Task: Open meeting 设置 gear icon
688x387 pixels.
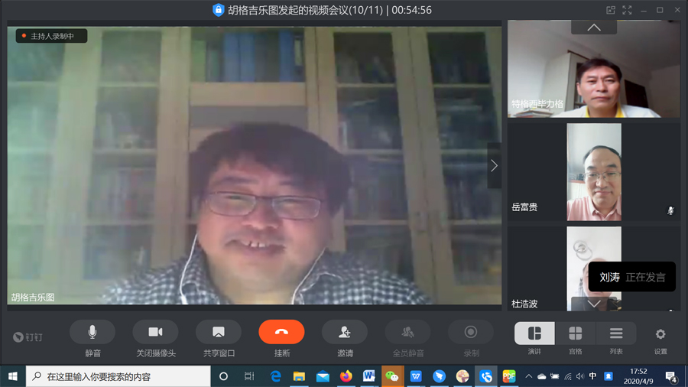Action: pyautogui.click(x=660, y=334)
